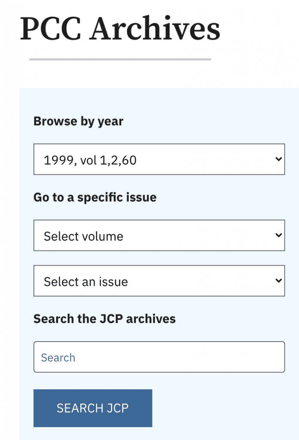This screenshot has height=440, width=299.
Task: Click the Search the JCP archives label
Action: 104,319
